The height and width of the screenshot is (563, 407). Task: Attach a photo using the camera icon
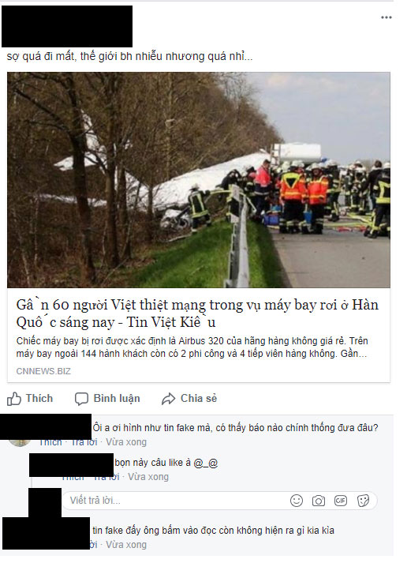click(319, 501)
